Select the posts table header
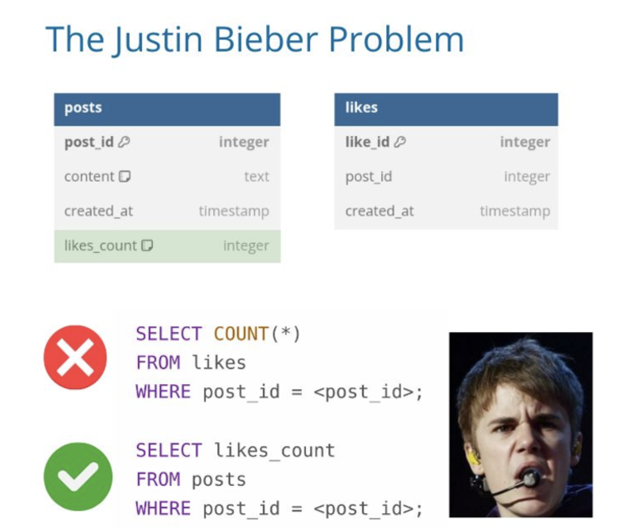 click(167, 108)
